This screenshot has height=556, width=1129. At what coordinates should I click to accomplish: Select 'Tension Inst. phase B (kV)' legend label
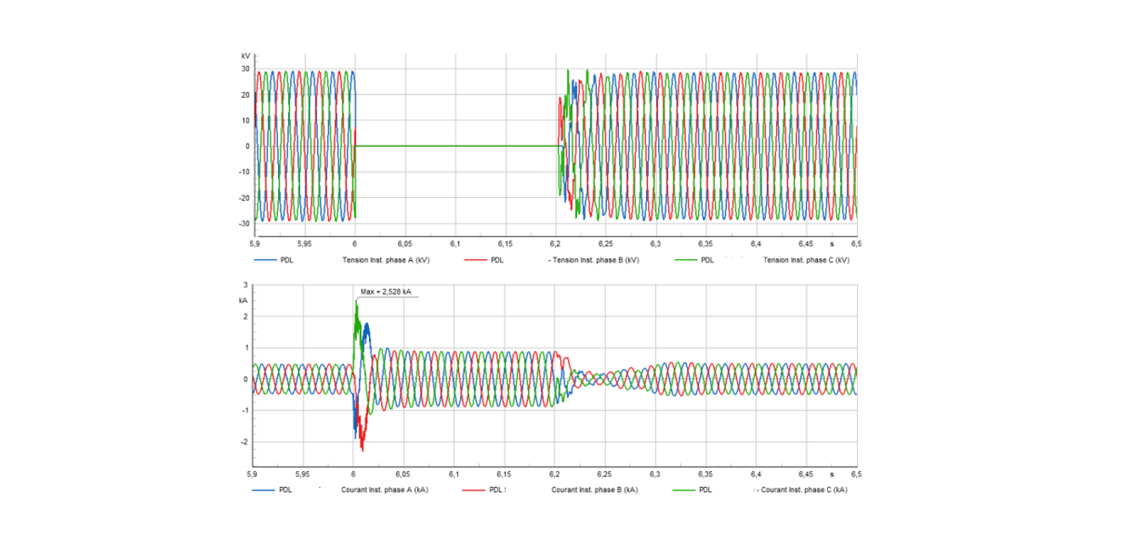593,260
